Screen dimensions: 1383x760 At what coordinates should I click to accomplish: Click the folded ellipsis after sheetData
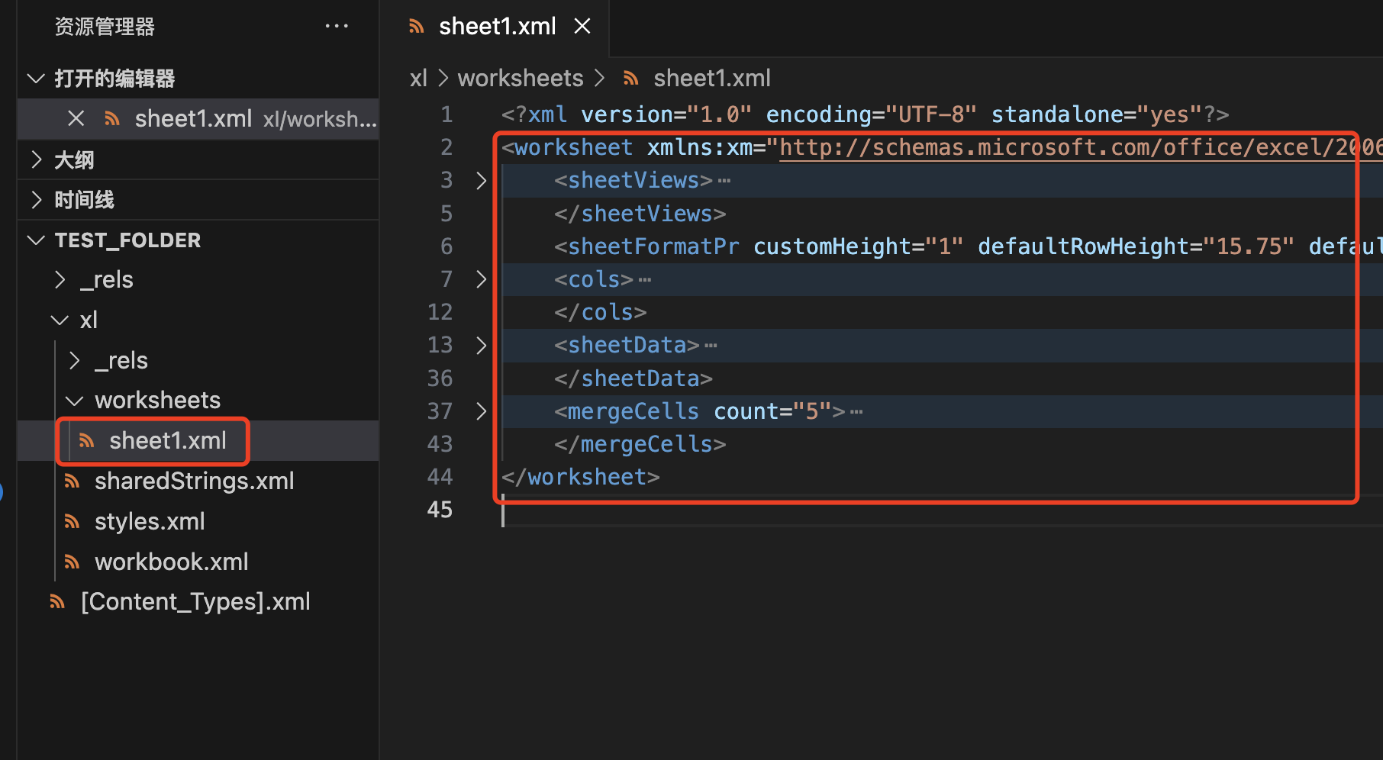pos(711,346)
